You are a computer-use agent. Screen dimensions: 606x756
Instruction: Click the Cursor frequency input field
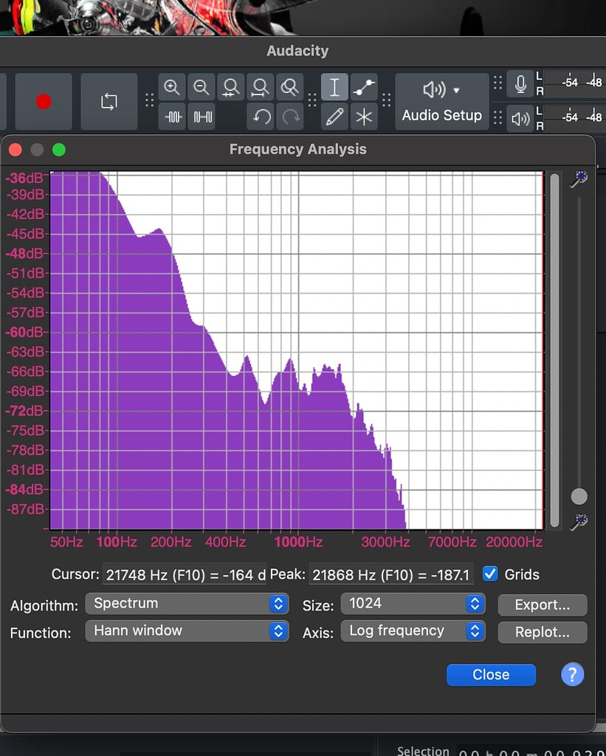click(185, 574)
